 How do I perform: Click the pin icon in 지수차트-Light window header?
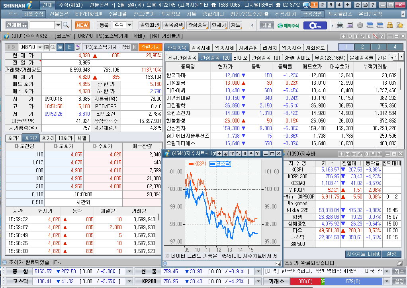251,154
